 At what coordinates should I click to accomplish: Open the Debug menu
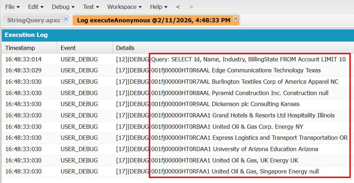tap(63, 7)
